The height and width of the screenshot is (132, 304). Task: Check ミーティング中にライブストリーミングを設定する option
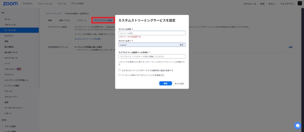[119, 75]
